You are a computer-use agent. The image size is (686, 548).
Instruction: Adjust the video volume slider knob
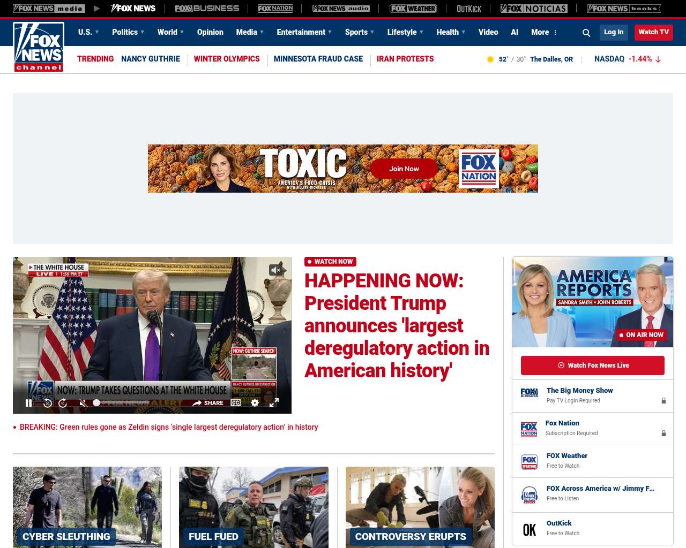pos(96,402)
